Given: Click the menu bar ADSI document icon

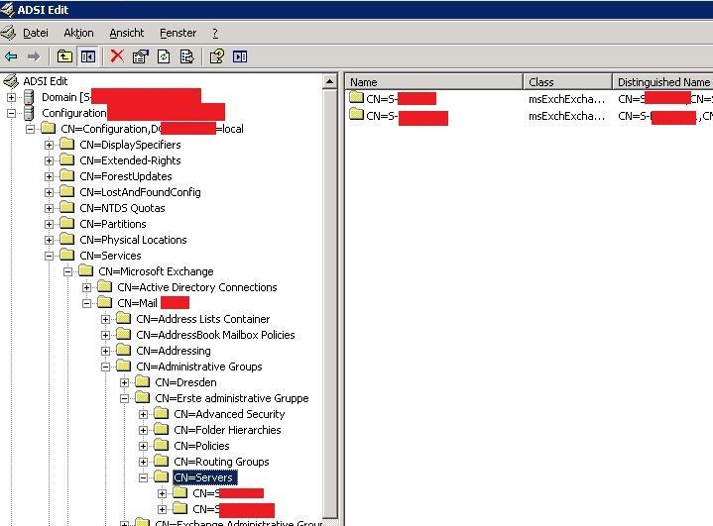Looking at the screenshot, I should (x=8, y=33).
